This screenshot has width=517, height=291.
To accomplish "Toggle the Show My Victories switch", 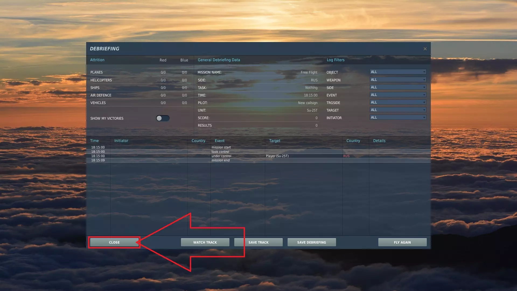I will (x=163, y=118).
